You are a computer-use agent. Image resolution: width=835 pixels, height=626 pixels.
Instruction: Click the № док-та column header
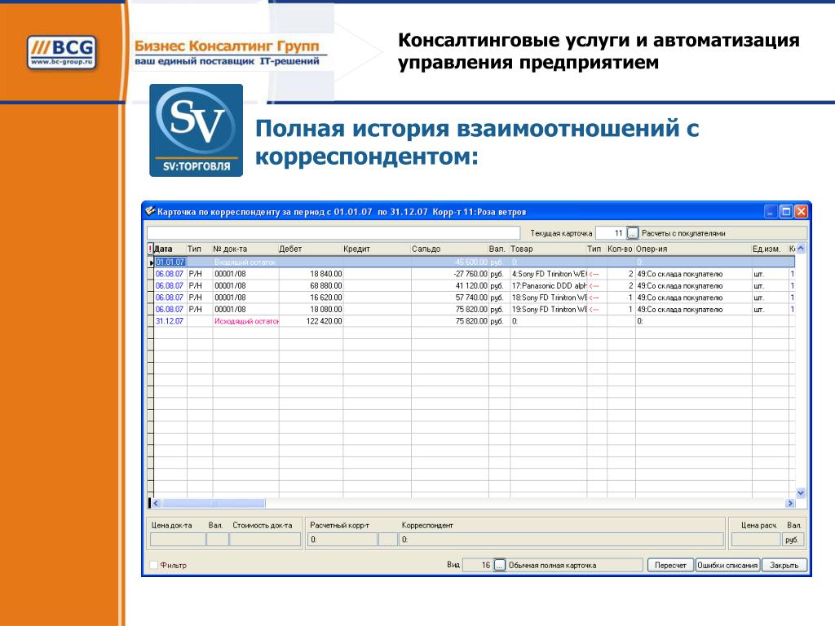(x=245, y=249)
